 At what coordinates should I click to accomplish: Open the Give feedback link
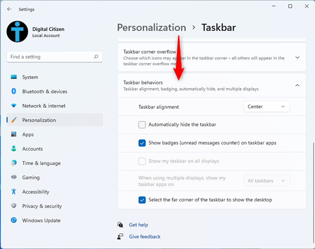(144, 236)
